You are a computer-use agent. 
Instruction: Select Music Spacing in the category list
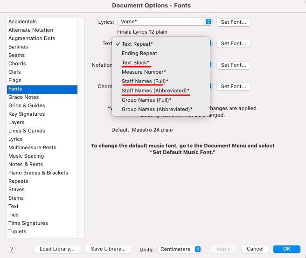pyautogui.click(x=26, y=156)
